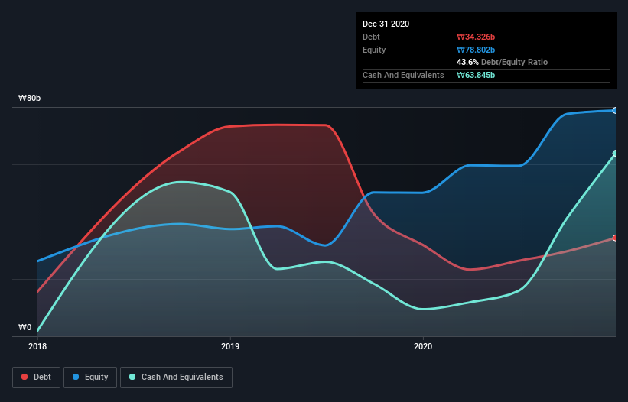Image resolution: width=628 pixels, height=402 pixels.
Task: Click the ₩80b y-axis label
Action: coord(30,99)
